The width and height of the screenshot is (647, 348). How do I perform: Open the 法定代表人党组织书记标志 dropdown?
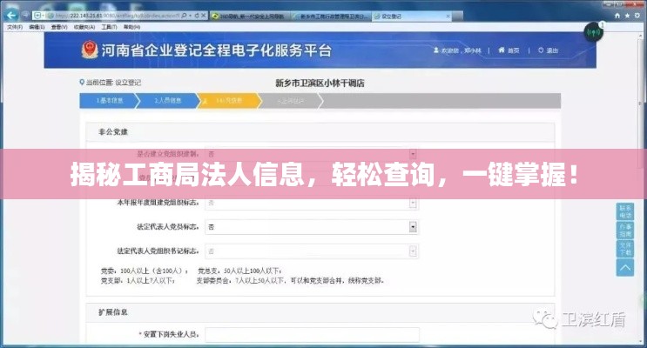click(312, 251)
